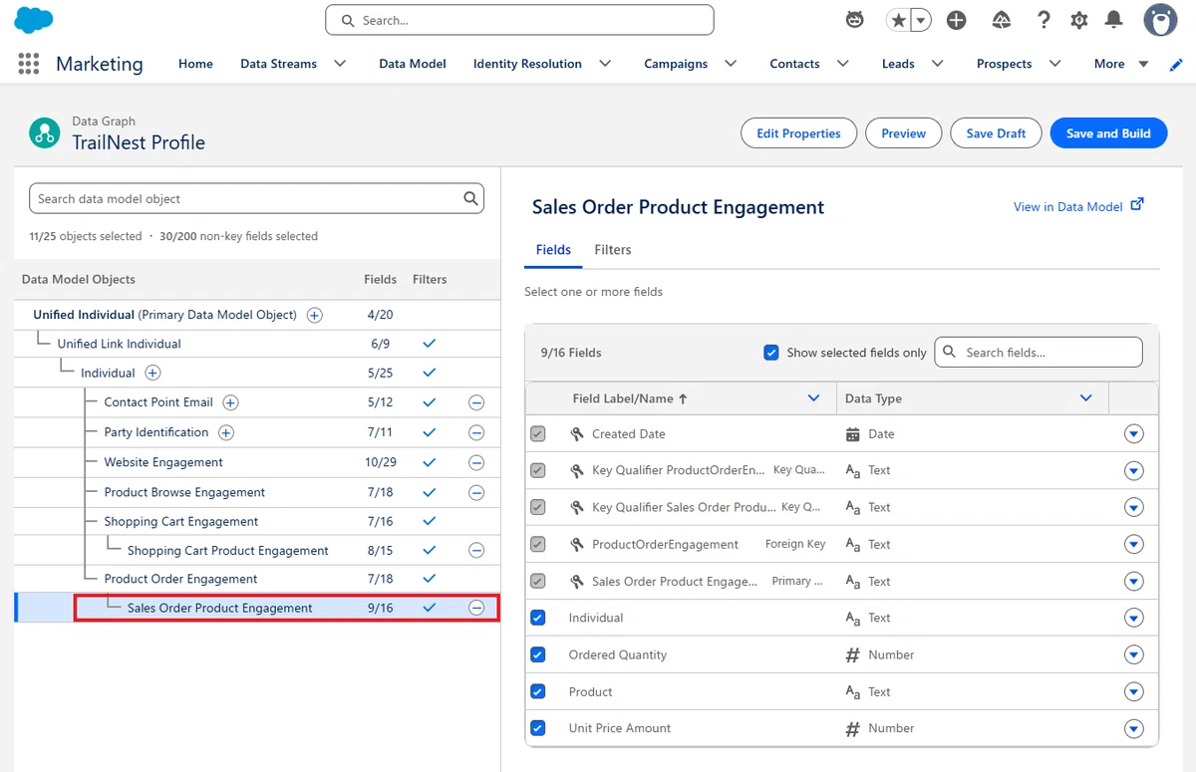Image resolution: width=1196 pixels, height=772 pixels.
Task: Uncheck the Individual field checkbox
Action: [x=538, y=618]
